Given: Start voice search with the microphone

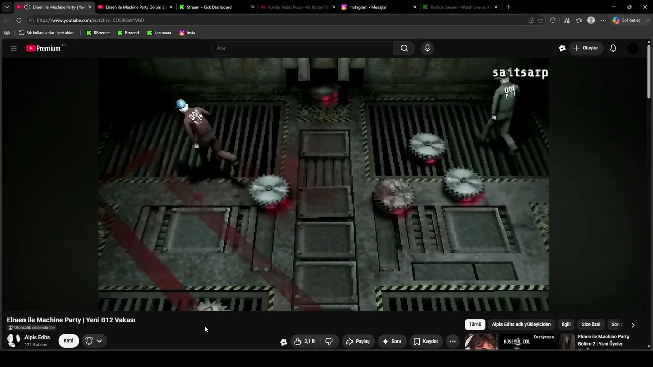Looking at the screenshot, I should coord(428,48).
